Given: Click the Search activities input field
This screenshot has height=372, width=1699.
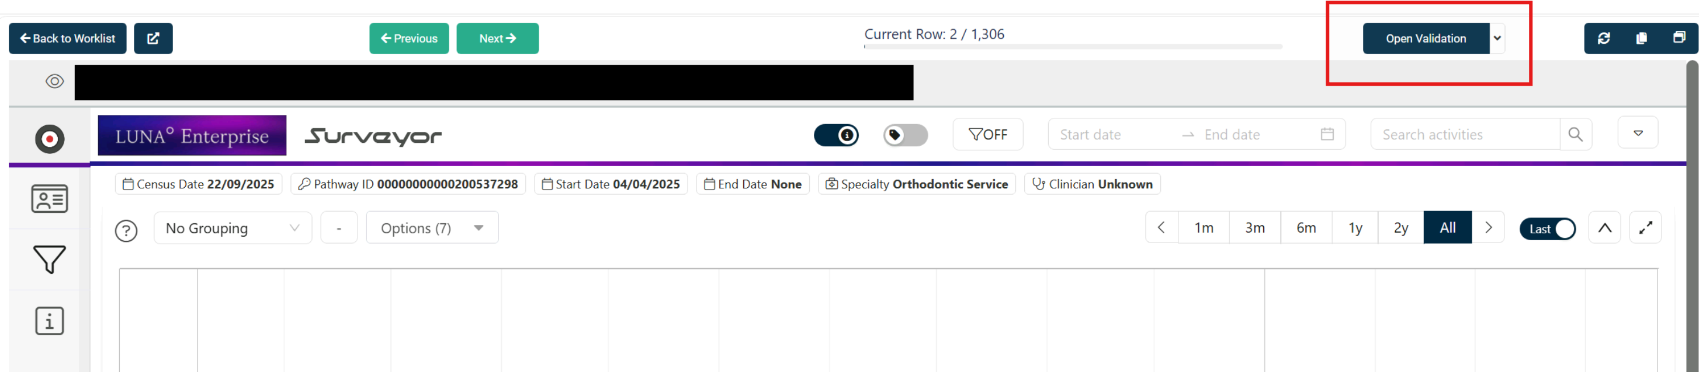Looking at the screenshot, I should (1464, 134).
